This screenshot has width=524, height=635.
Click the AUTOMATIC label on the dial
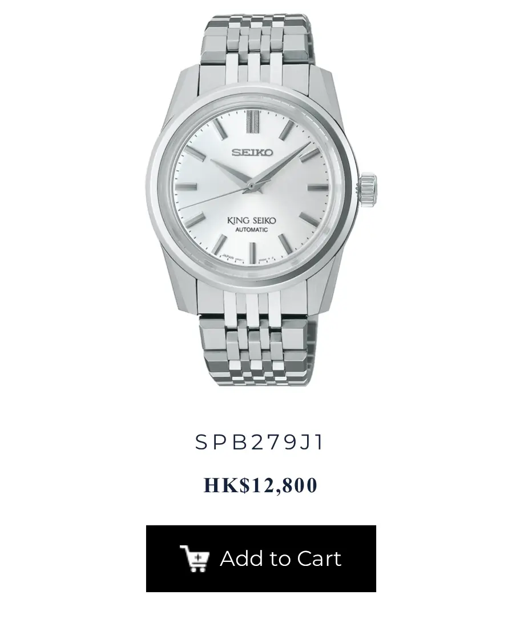tap(252, 230)
